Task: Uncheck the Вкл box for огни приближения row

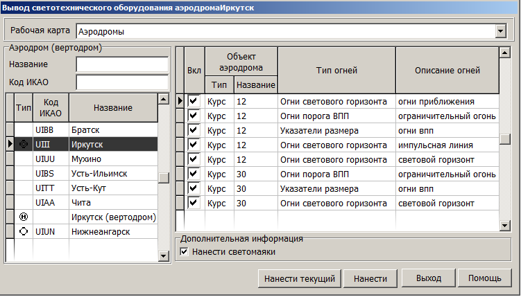Action: coord(194,101)
